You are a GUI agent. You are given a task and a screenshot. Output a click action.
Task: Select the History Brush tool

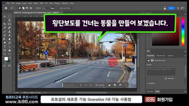(x=5, y=35)
